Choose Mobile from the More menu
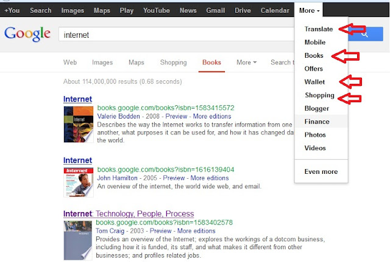This screenshot has width=390, height=262. pyautogui.click(x=315, y=42)
